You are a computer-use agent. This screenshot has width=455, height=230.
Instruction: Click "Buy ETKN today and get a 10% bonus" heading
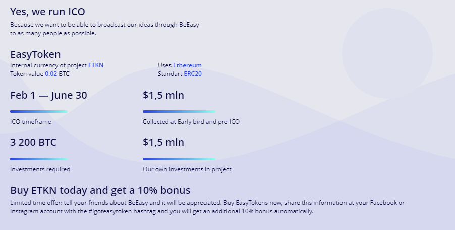[100, 190]
